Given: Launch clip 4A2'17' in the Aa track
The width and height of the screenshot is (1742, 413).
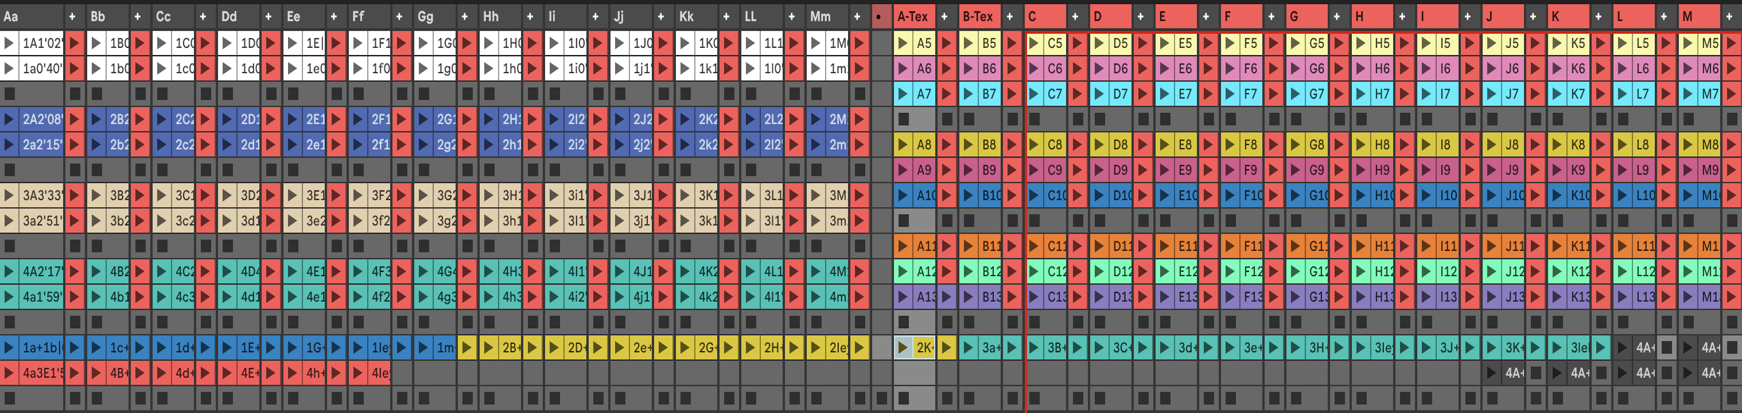Looking at the screenshot, I should pyautogui.click(x=9, y=272).
